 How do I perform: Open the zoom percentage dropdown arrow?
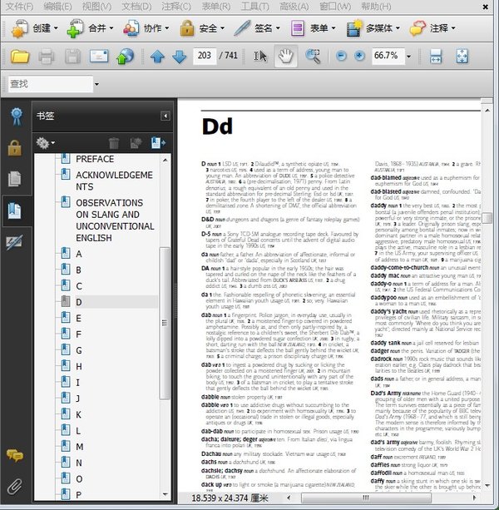408,57
